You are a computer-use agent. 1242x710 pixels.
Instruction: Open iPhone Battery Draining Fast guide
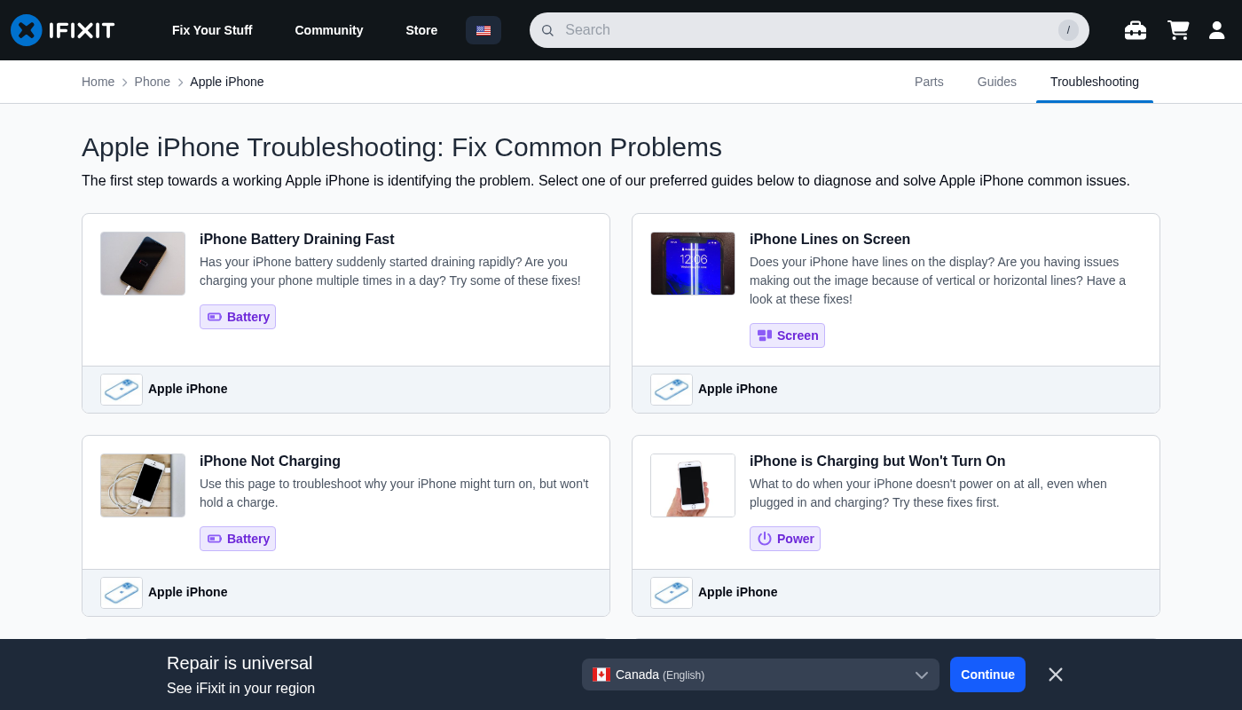[296, 240]
